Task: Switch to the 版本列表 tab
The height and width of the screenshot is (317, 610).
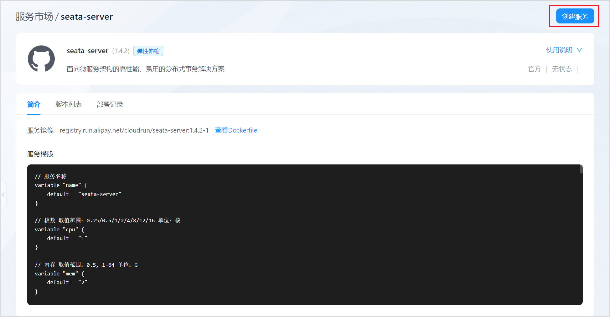Action: (69, 104)
